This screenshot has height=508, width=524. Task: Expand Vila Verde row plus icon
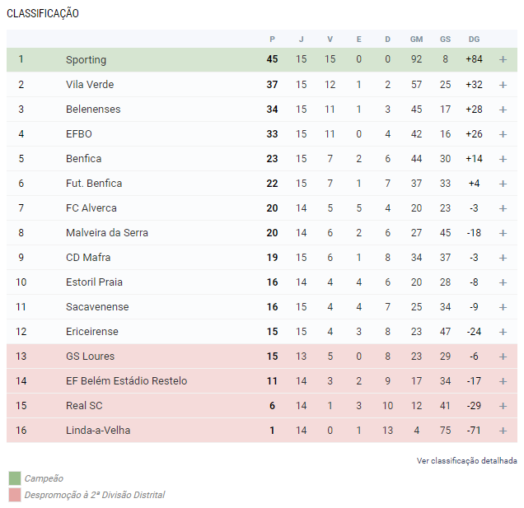click(x=503, y=85)
